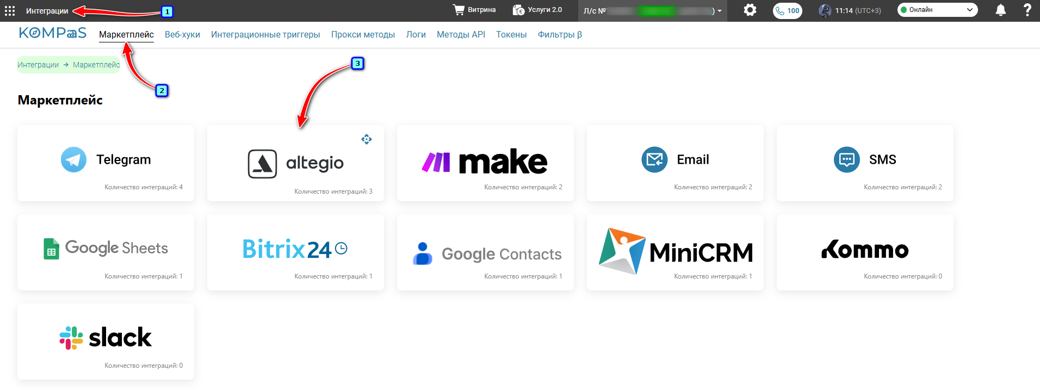The image size is (1040, 390).
Task: Click Email integrations count text
Action: pos(713,187)
